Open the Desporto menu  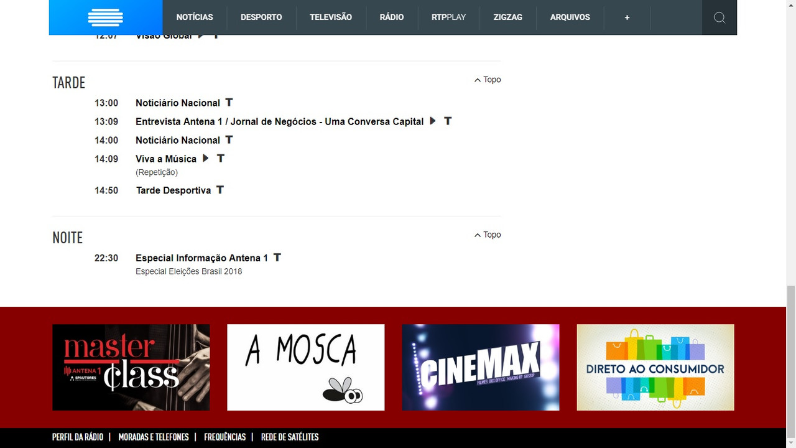pos(261,17)
